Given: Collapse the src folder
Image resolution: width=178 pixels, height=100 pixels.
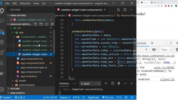Looking at the screenshot, I should click(x=11, y=28).
